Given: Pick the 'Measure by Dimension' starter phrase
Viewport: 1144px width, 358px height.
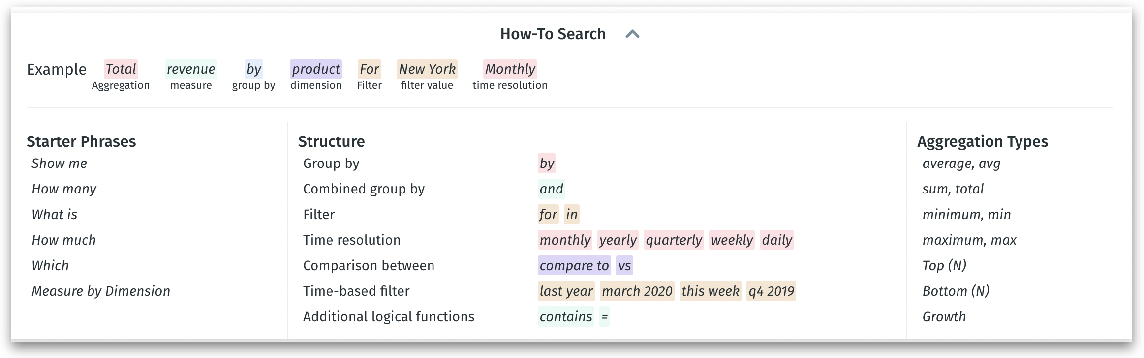Looking at the screenshot, I should (x=101, y=291).
